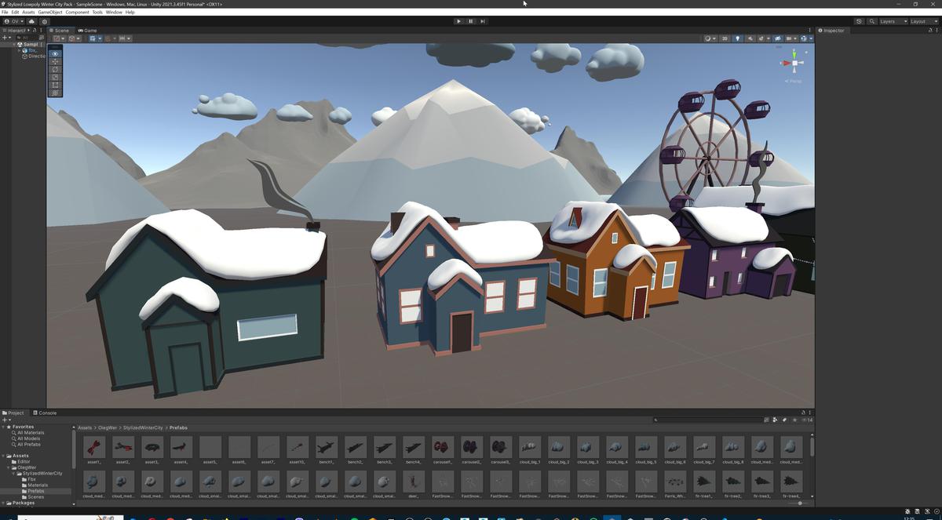Click the Pause button
This screenshot has height=520, width=942.
(x=471, y=21)
